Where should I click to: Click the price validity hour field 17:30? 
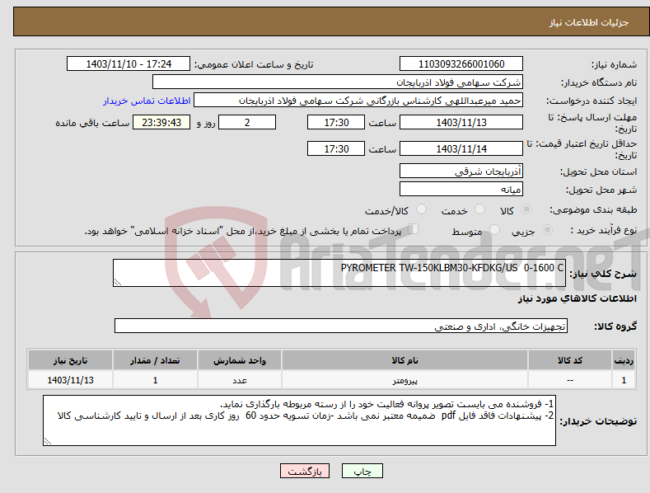pyautogui.click(x=336, y=148)
